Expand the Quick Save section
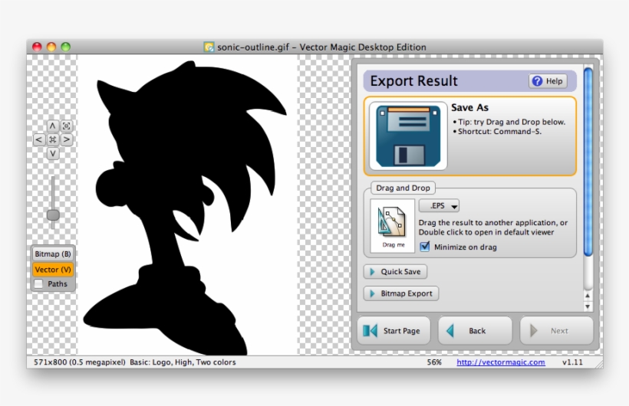 coord(395,272)
